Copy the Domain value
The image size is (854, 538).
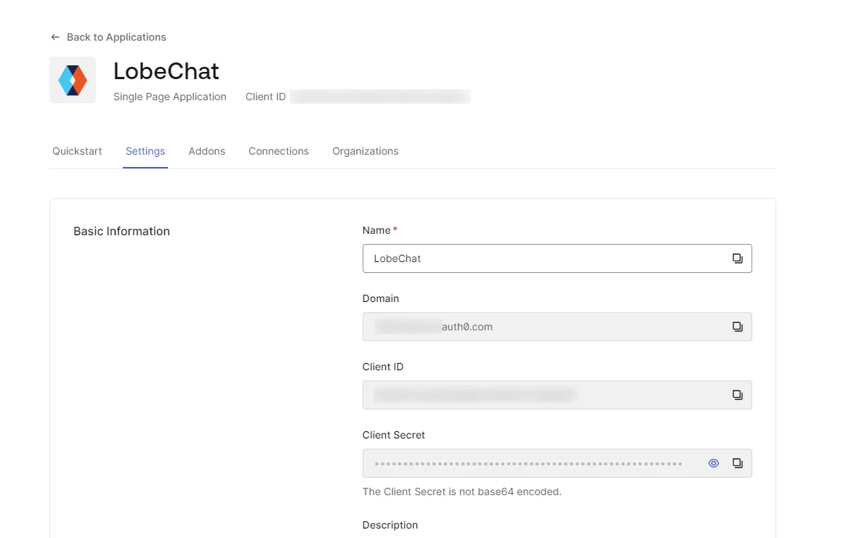pyautogui.click(x=738, y=326)
